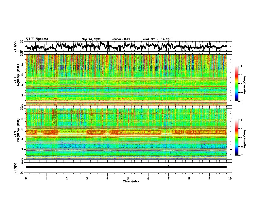
Task: Click the "8" kHz tick on ch.1 frequency axis
Action: click(x=23, y=65)
